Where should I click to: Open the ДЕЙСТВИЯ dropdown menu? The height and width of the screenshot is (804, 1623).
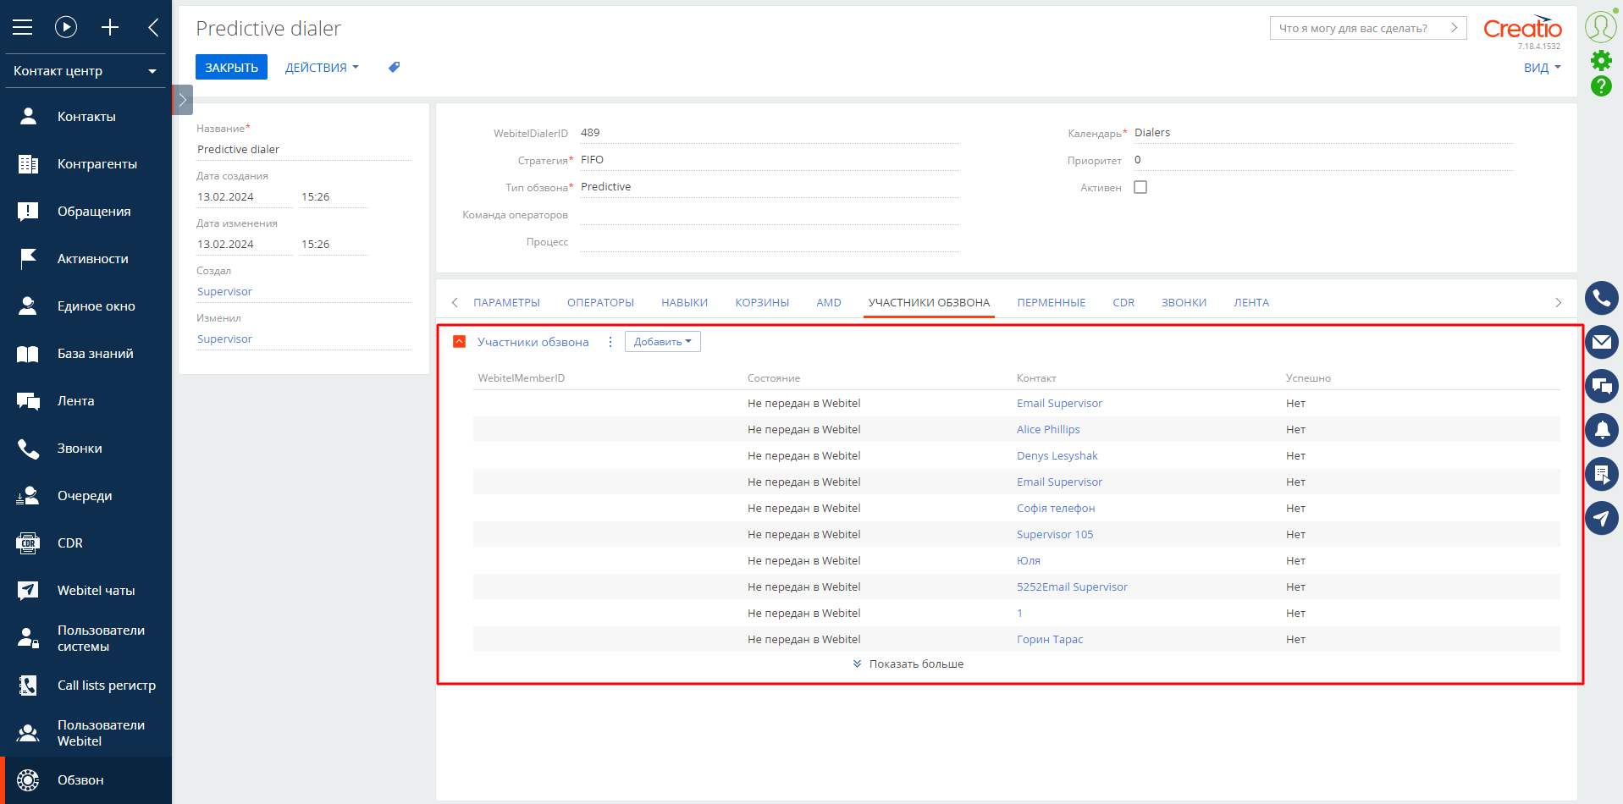322,68
